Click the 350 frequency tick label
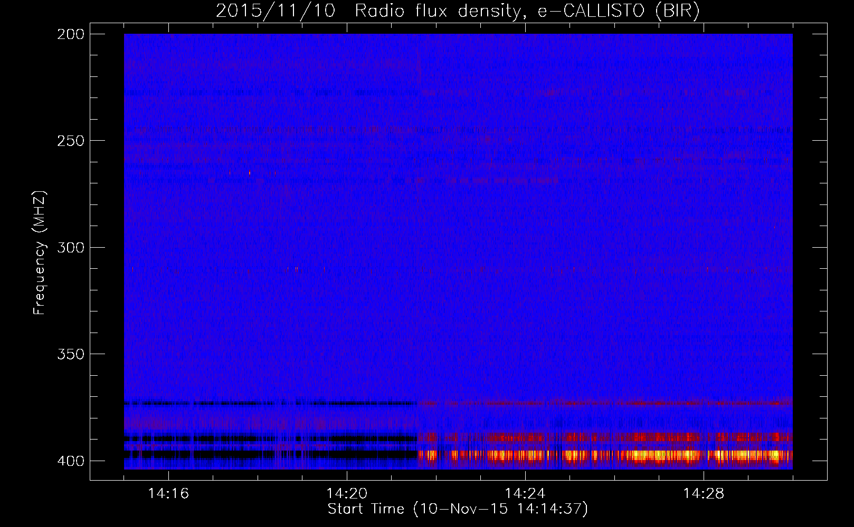The height and width of the screenshot is (527, 854). (x=71, y=354)
